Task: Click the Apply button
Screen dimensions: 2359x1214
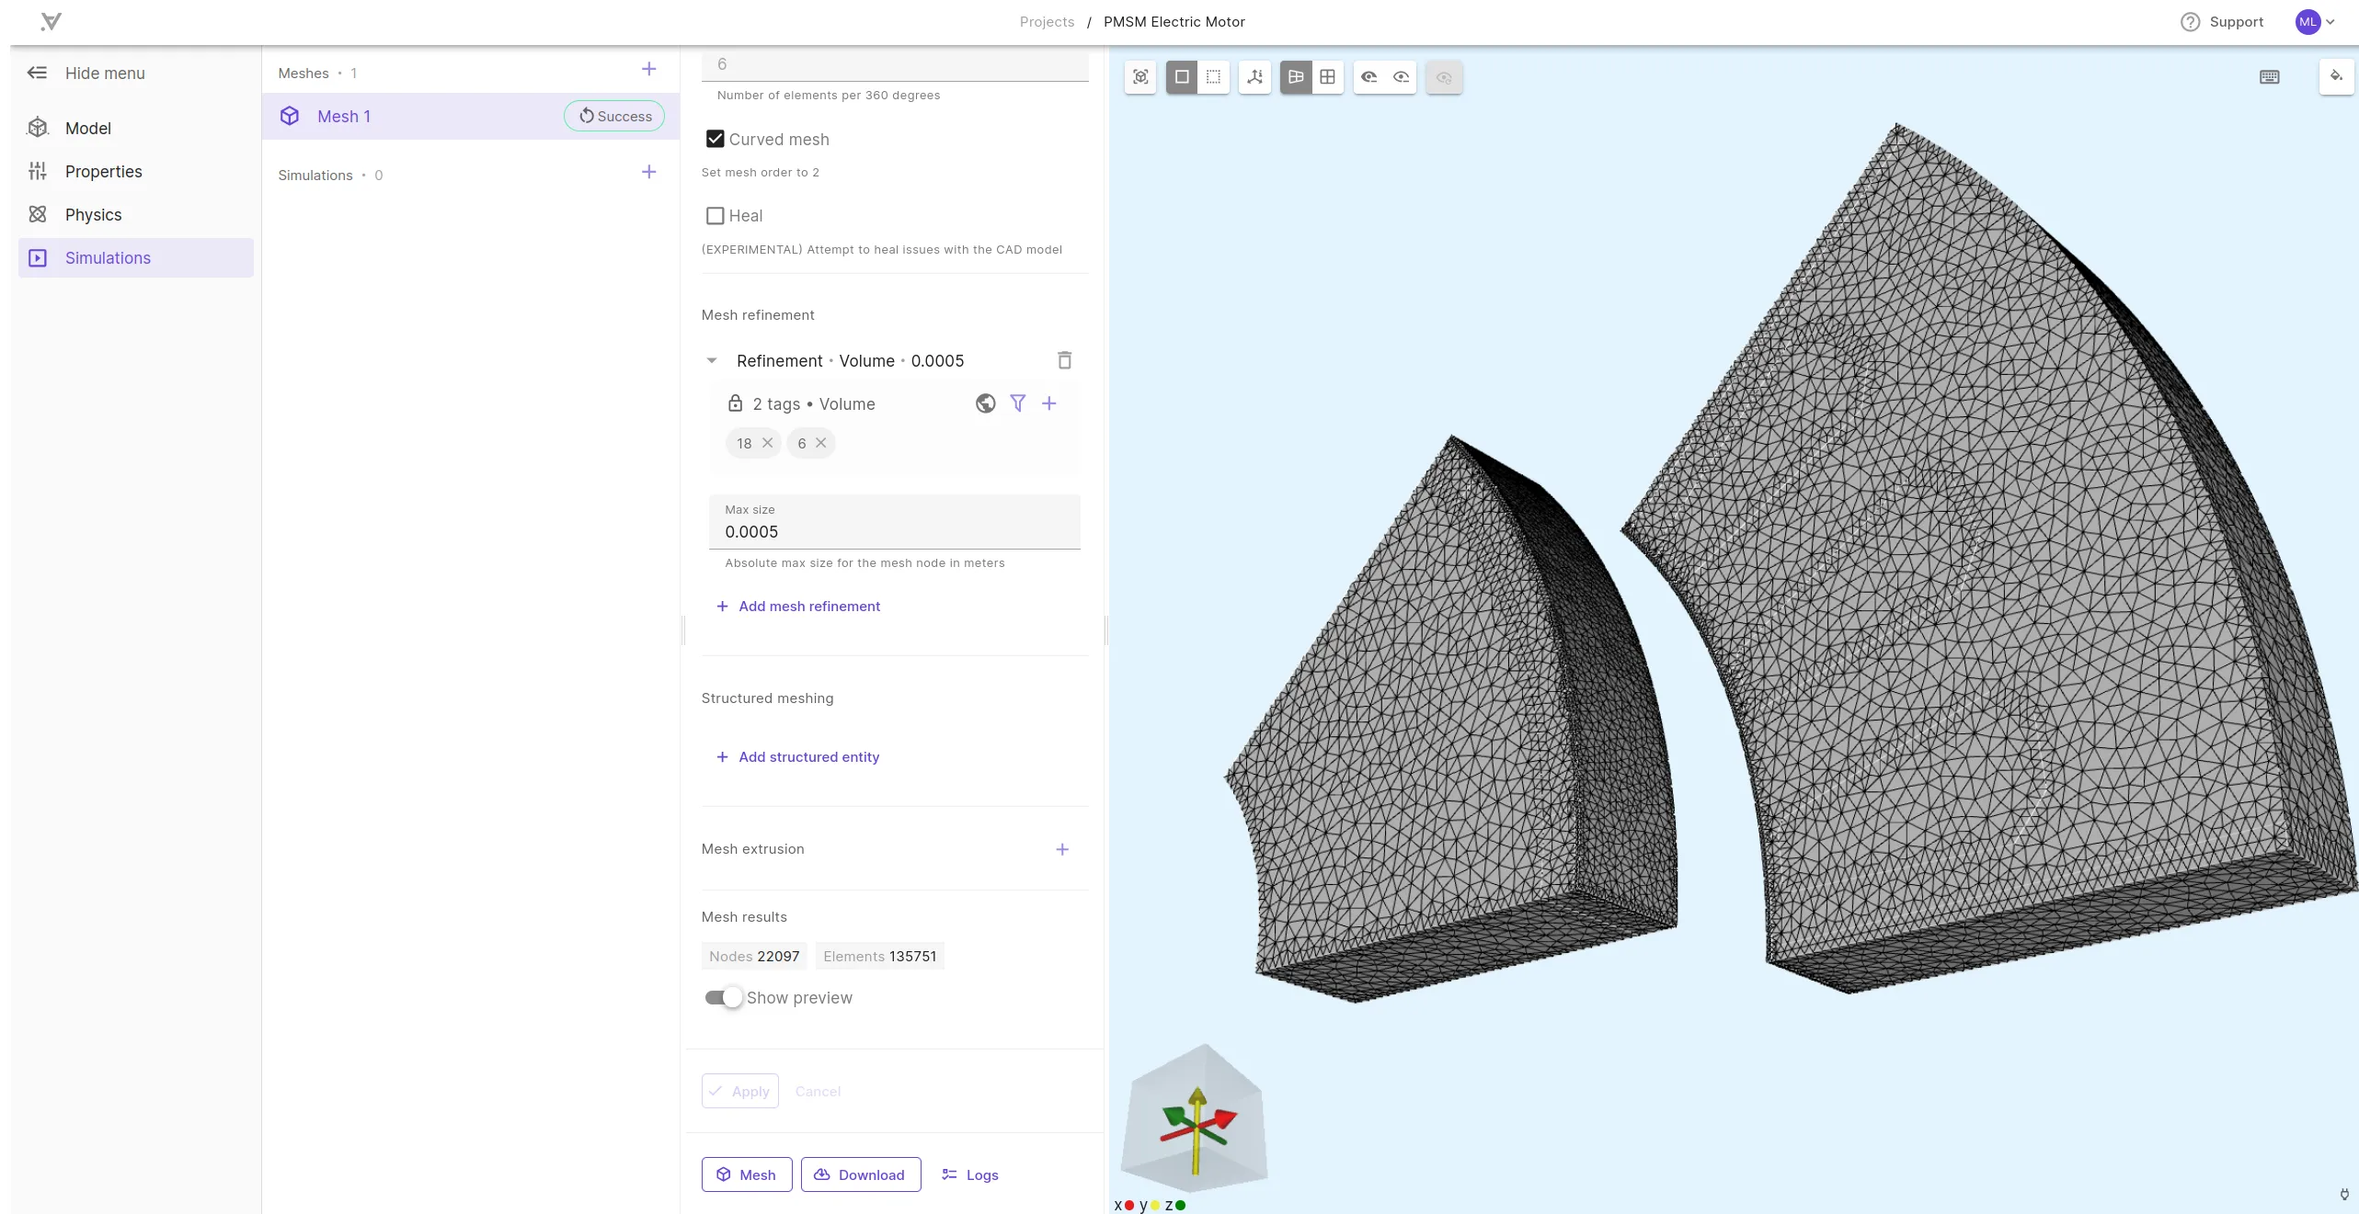Action: pyautogui.click(x=740, y=1091)
